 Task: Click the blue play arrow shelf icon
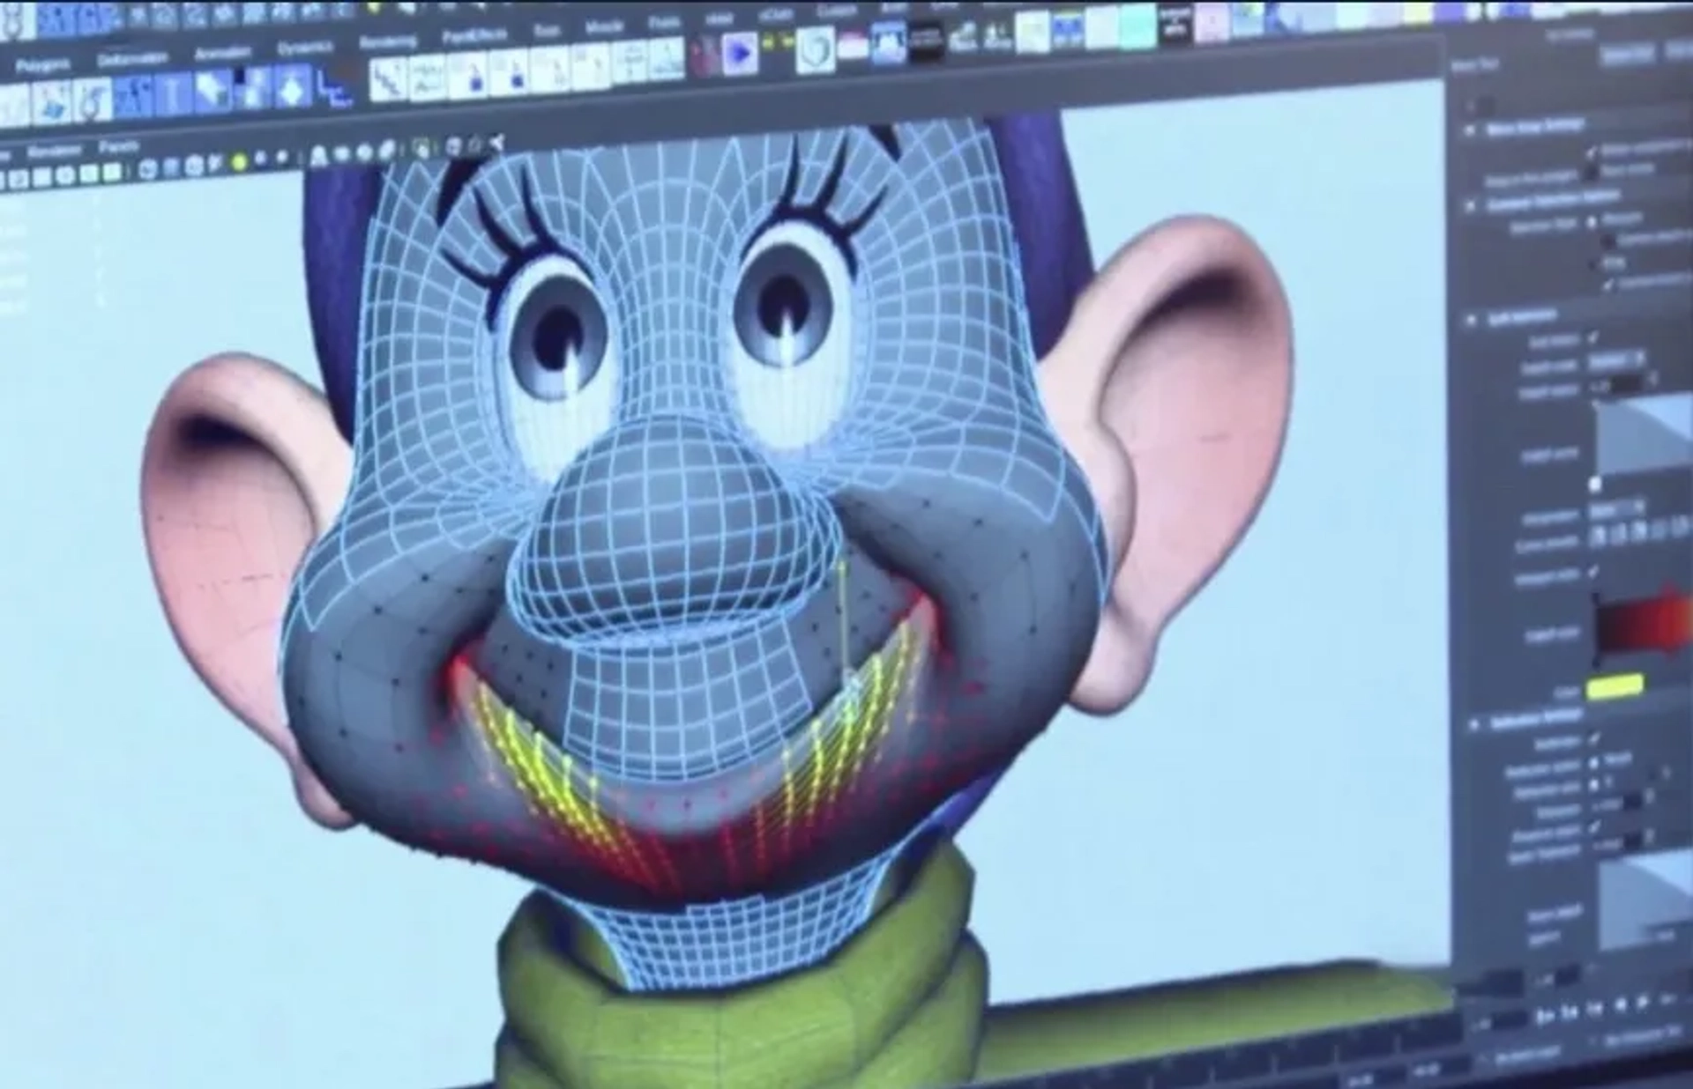(x=739, y=55)
